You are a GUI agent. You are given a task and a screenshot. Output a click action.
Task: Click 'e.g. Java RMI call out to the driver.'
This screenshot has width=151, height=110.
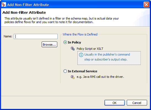point(100,77)
